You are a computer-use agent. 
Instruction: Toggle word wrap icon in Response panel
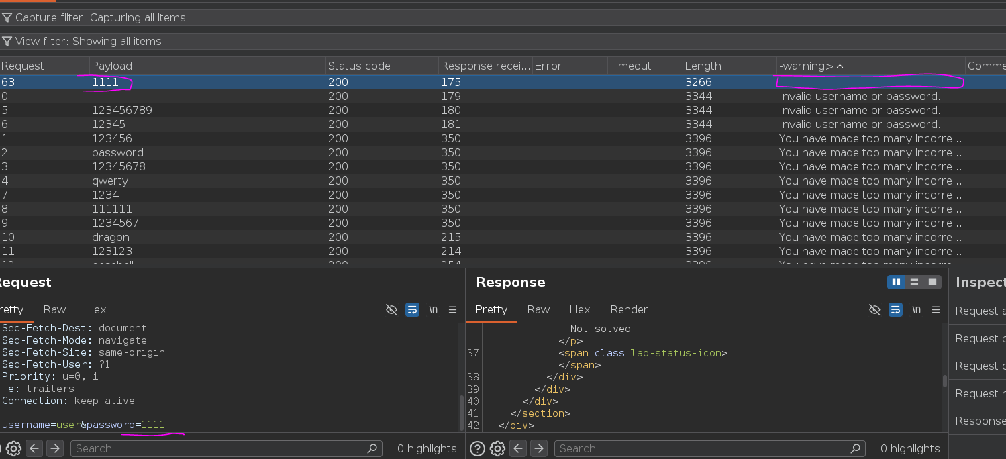(895, 309)
